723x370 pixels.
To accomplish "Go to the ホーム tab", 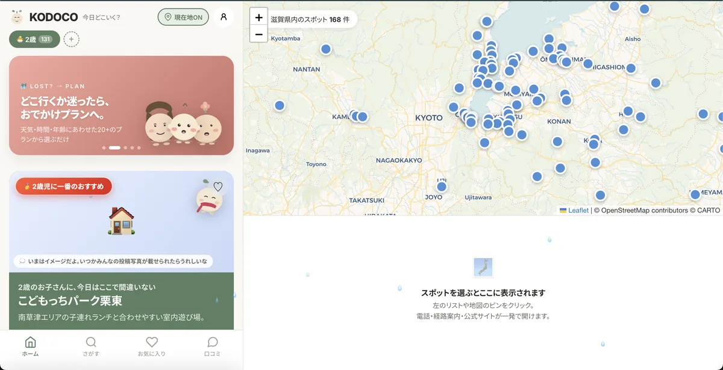I will click(x=31, y=347).
